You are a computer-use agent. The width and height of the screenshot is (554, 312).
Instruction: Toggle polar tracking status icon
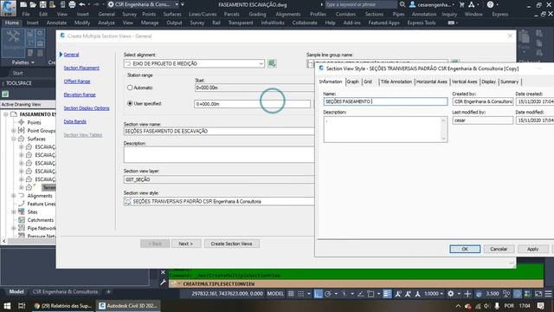(x=327, y=294)
